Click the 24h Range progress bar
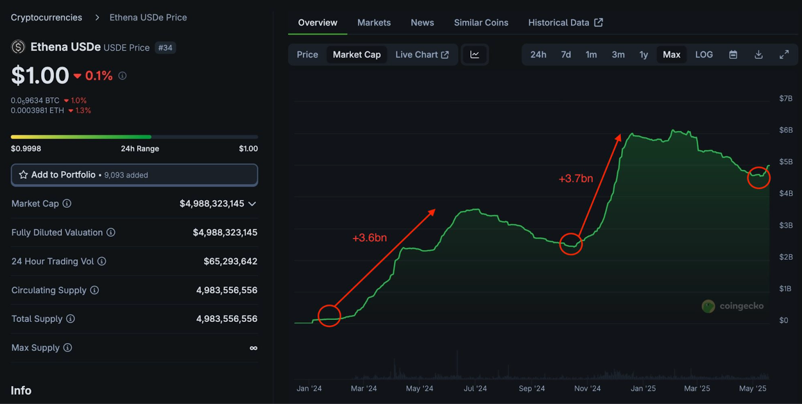802x404 pixels. coord(134,137)
